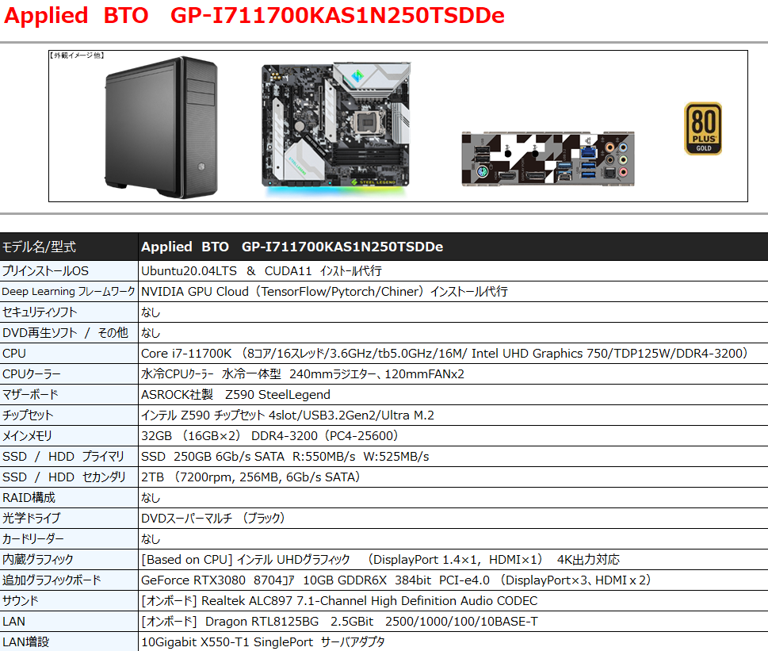Image resolution: width=768 pixels, height=651 pixels.
Task: Click the SSD / HDD プライマリ label
Action: click(63, 456)
